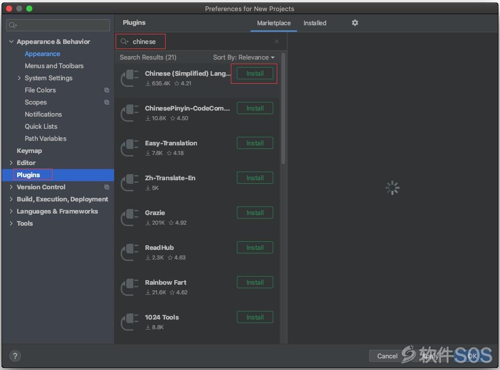
Task: Click the Search Results (21) label
Action: (x=148, y=58)
